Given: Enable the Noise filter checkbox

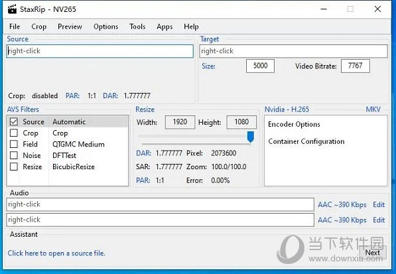Looking at the screenshot, I should tap(14, 155).
